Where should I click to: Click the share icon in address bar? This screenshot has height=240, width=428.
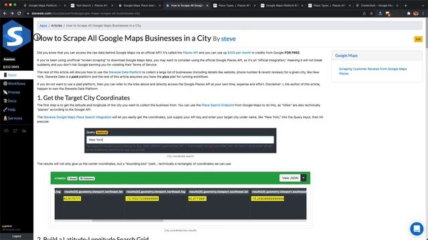click(x=364, y=13)
